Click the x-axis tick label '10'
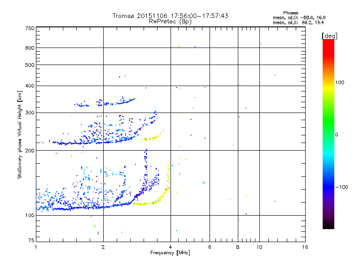 click(259, 247)
